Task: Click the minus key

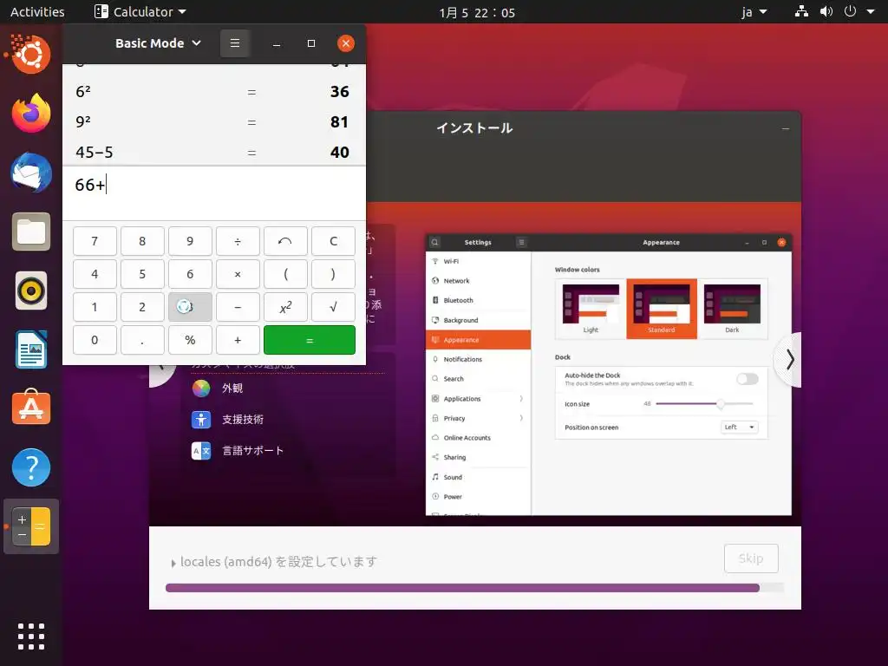Action: coord(238,307)
